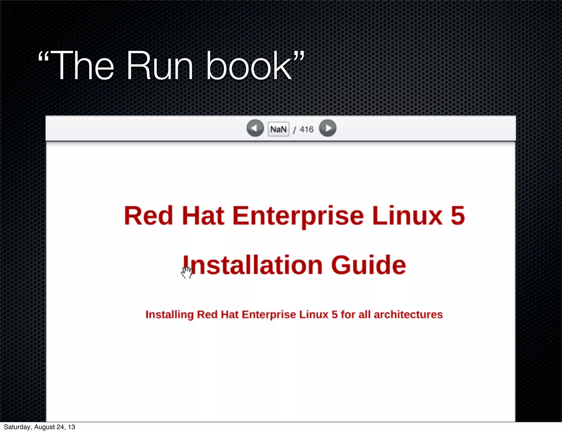Select the word "Enterprise" in the red heading

[x=298, y=216]
